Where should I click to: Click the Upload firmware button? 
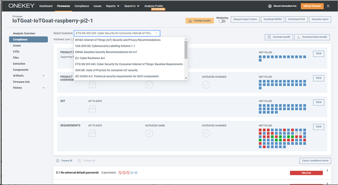tap(312, 6)
